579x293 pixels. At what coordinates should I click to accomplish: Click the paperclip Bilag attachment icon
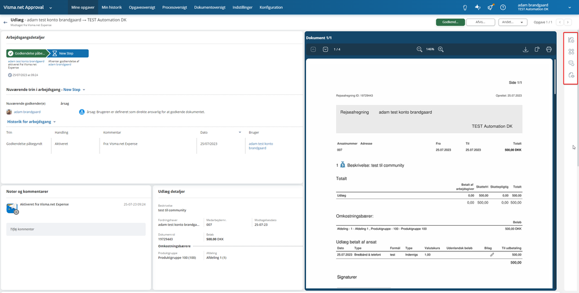click(492, 255)
